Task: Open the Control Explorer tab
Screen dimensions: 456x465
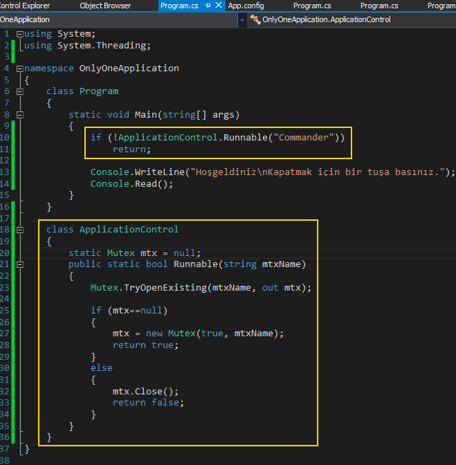Action: point(25,6)
